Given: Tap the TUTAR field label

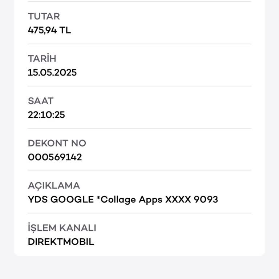Looking at the screenshot, I should coord(44,16).
